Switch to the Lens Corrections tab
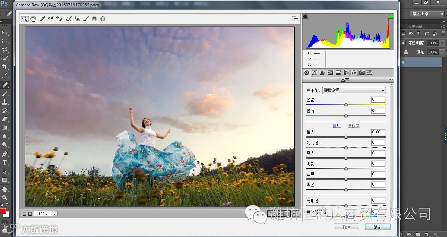 click(346, 73)
